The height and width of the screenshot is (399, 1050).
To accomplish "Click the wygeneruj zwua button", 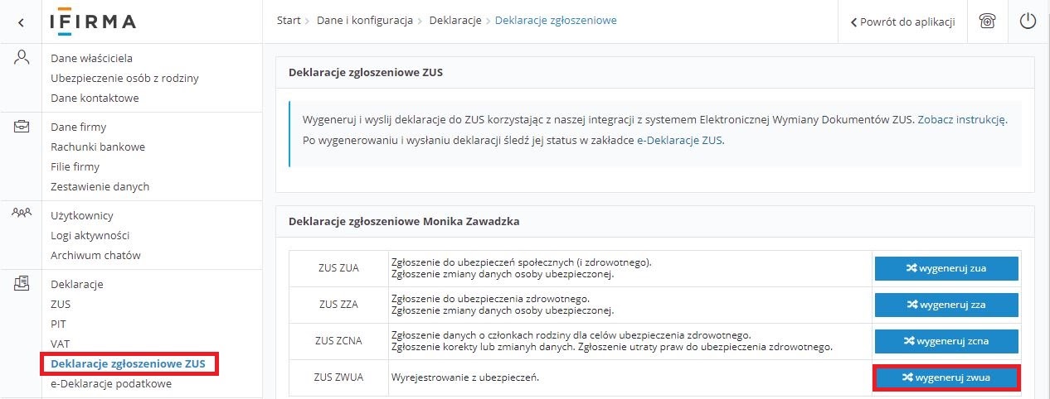I will (x=946, y=377).
